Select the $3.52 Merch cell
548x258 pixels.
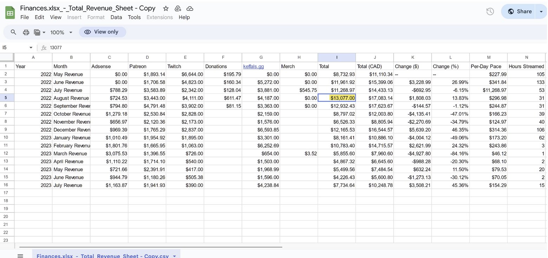pyautogui.click(x=299, y=153)
